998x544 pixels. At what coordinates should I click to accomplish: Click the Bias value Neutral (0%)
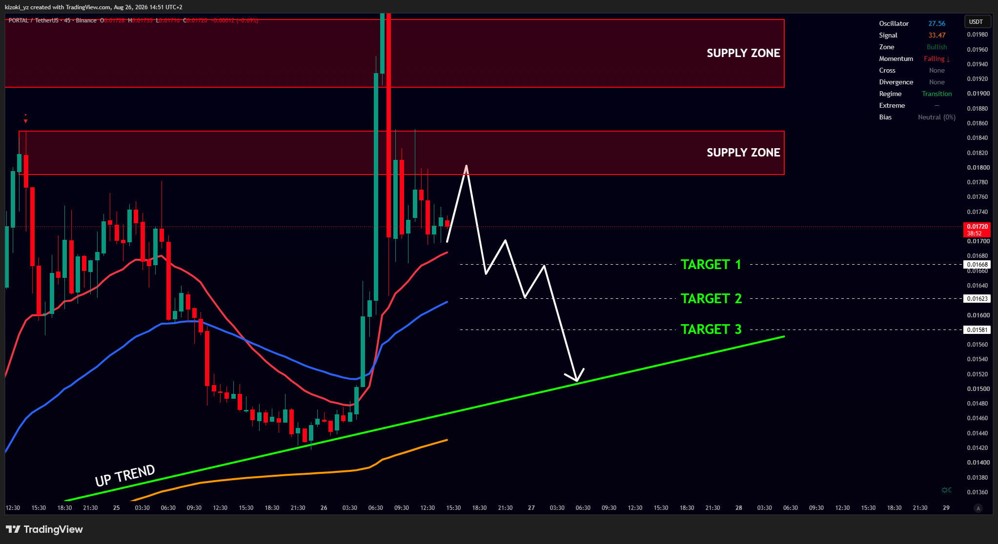point(937,117)
